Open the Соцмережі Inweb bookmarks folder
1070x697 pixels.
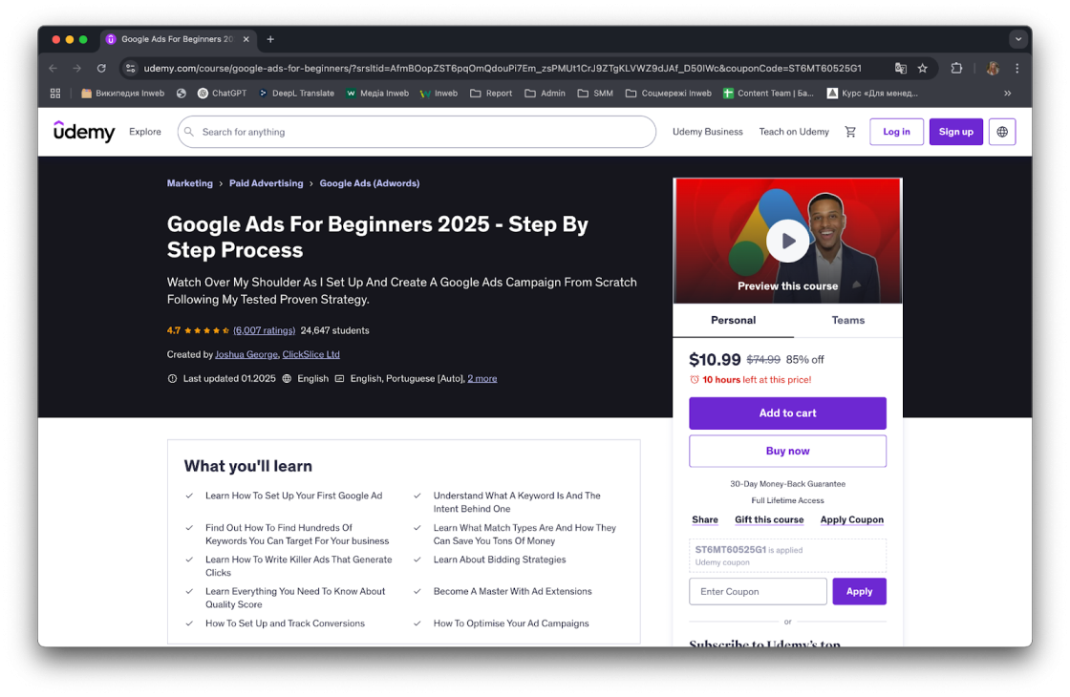pyautogui.click(x=668, y=94)
